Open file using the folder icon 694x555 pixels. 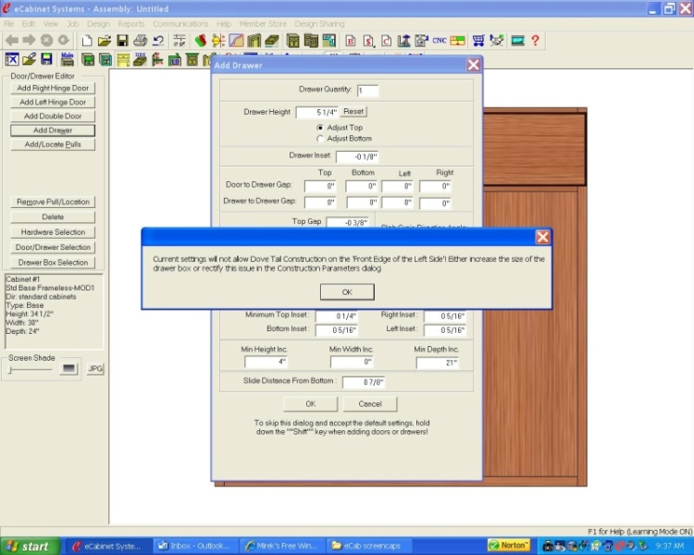coord(104,41)
